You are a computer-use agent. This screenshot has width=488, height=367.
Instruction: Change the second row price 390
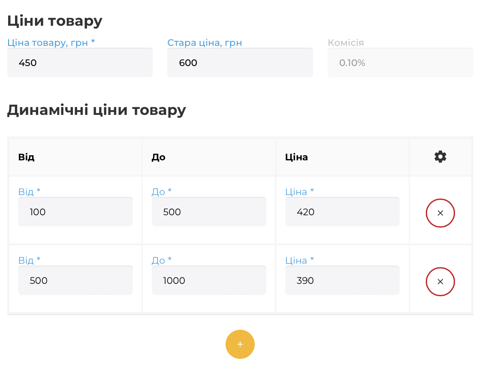coord(342,280)
